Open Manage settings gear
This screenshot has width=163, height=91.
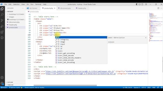point(2,83)
